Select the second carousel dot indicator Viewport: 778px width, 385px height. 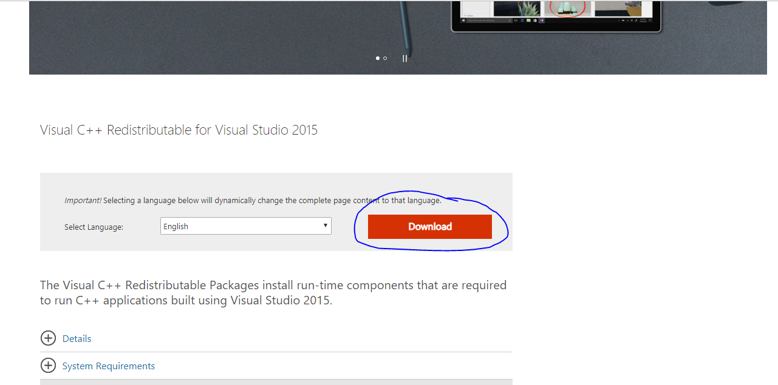click(385, 58)
